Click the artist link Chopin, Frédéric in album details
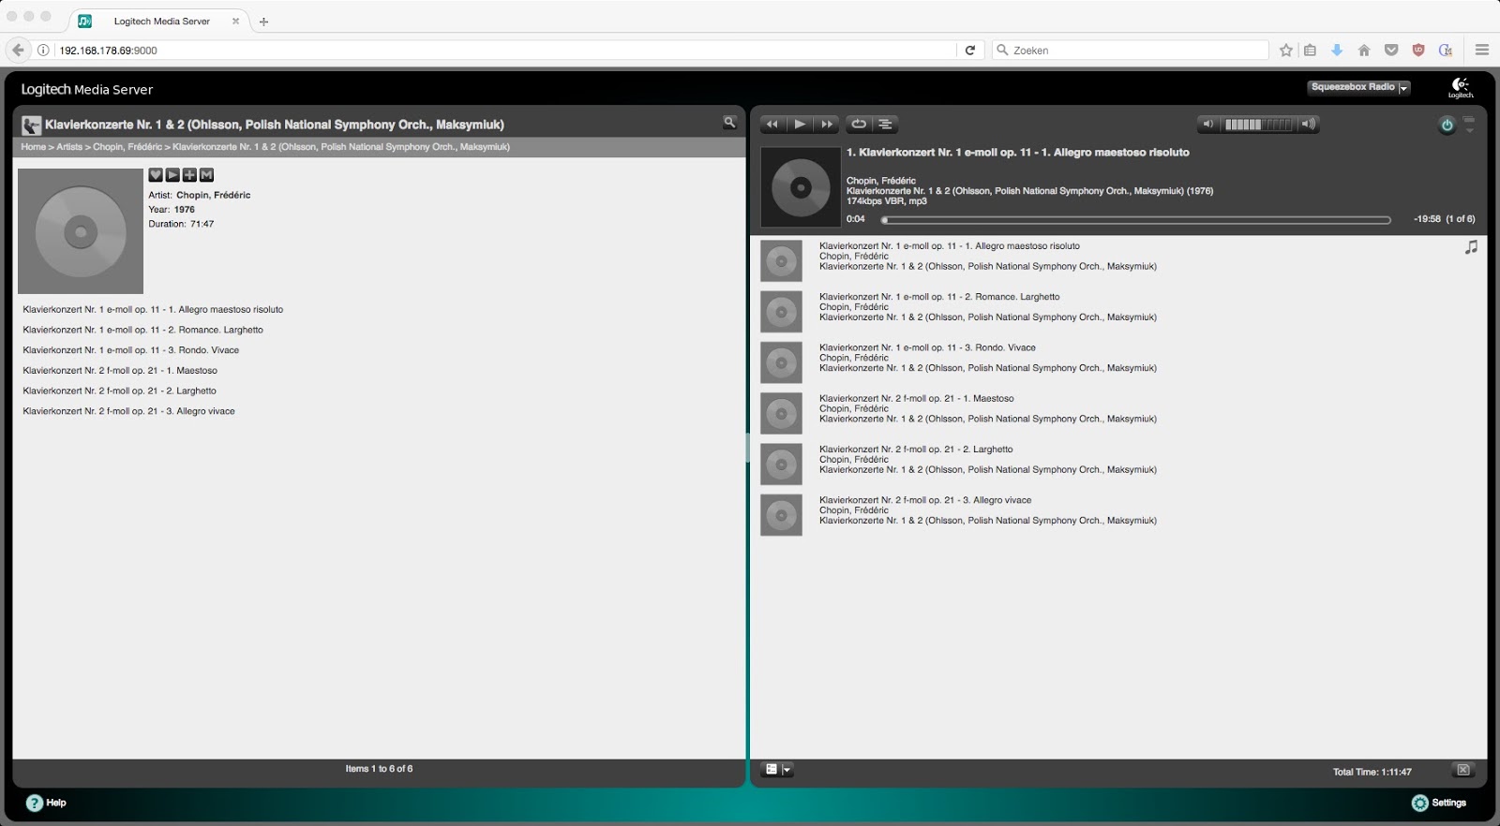Screen dimensions: 1500x826 pyautogui.click(x=214, y=195)
